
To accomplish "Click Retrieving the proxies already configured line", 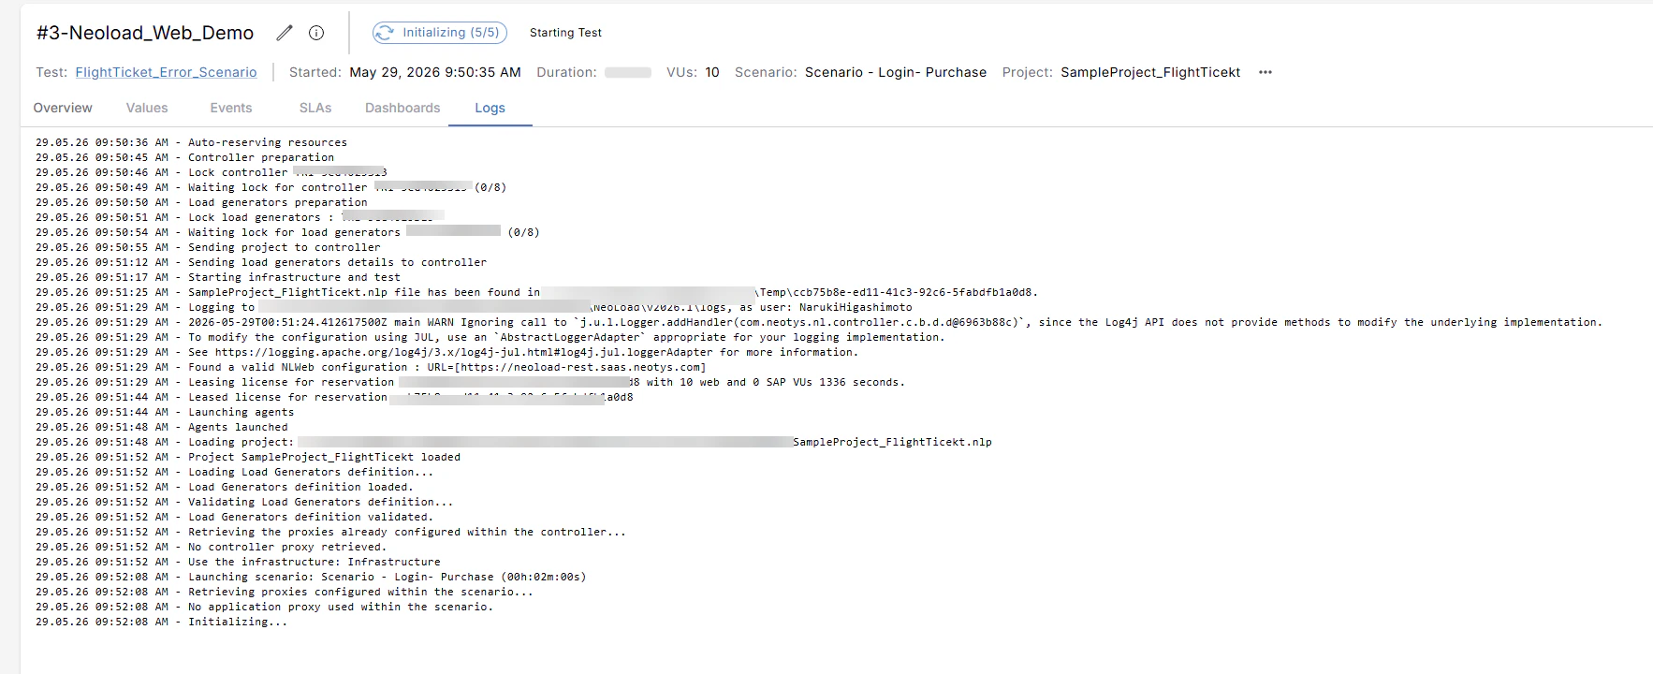I will [331, 532].
